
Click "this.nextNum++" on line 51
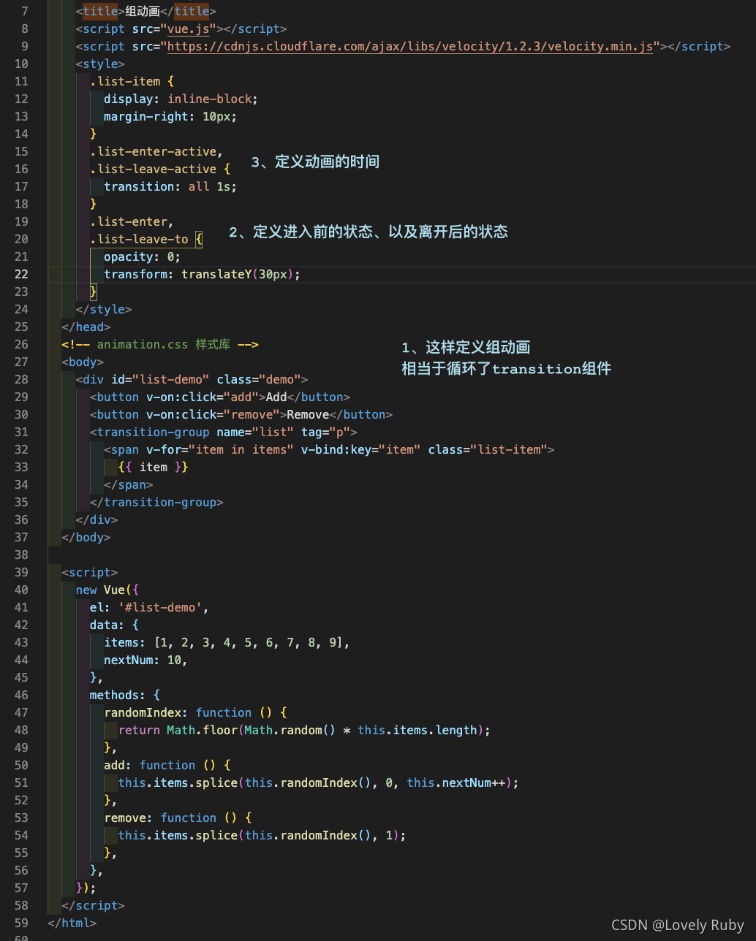[456, 782]
